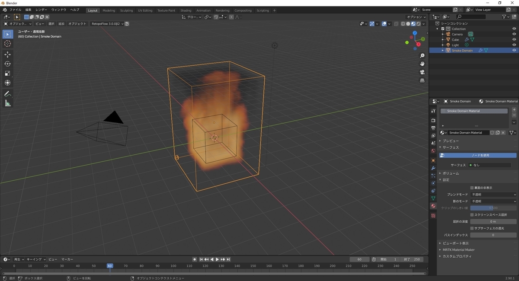Expand the カスタムプロパティ panel
The image size is (519, 281).
(456, 256)
